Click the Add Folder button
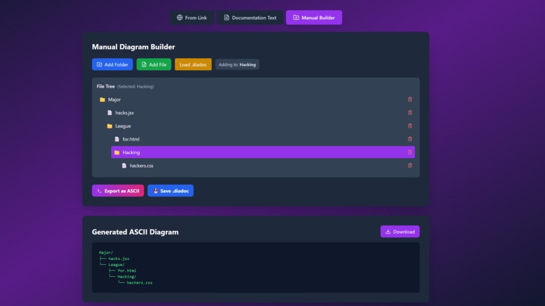 pos(112,64)
